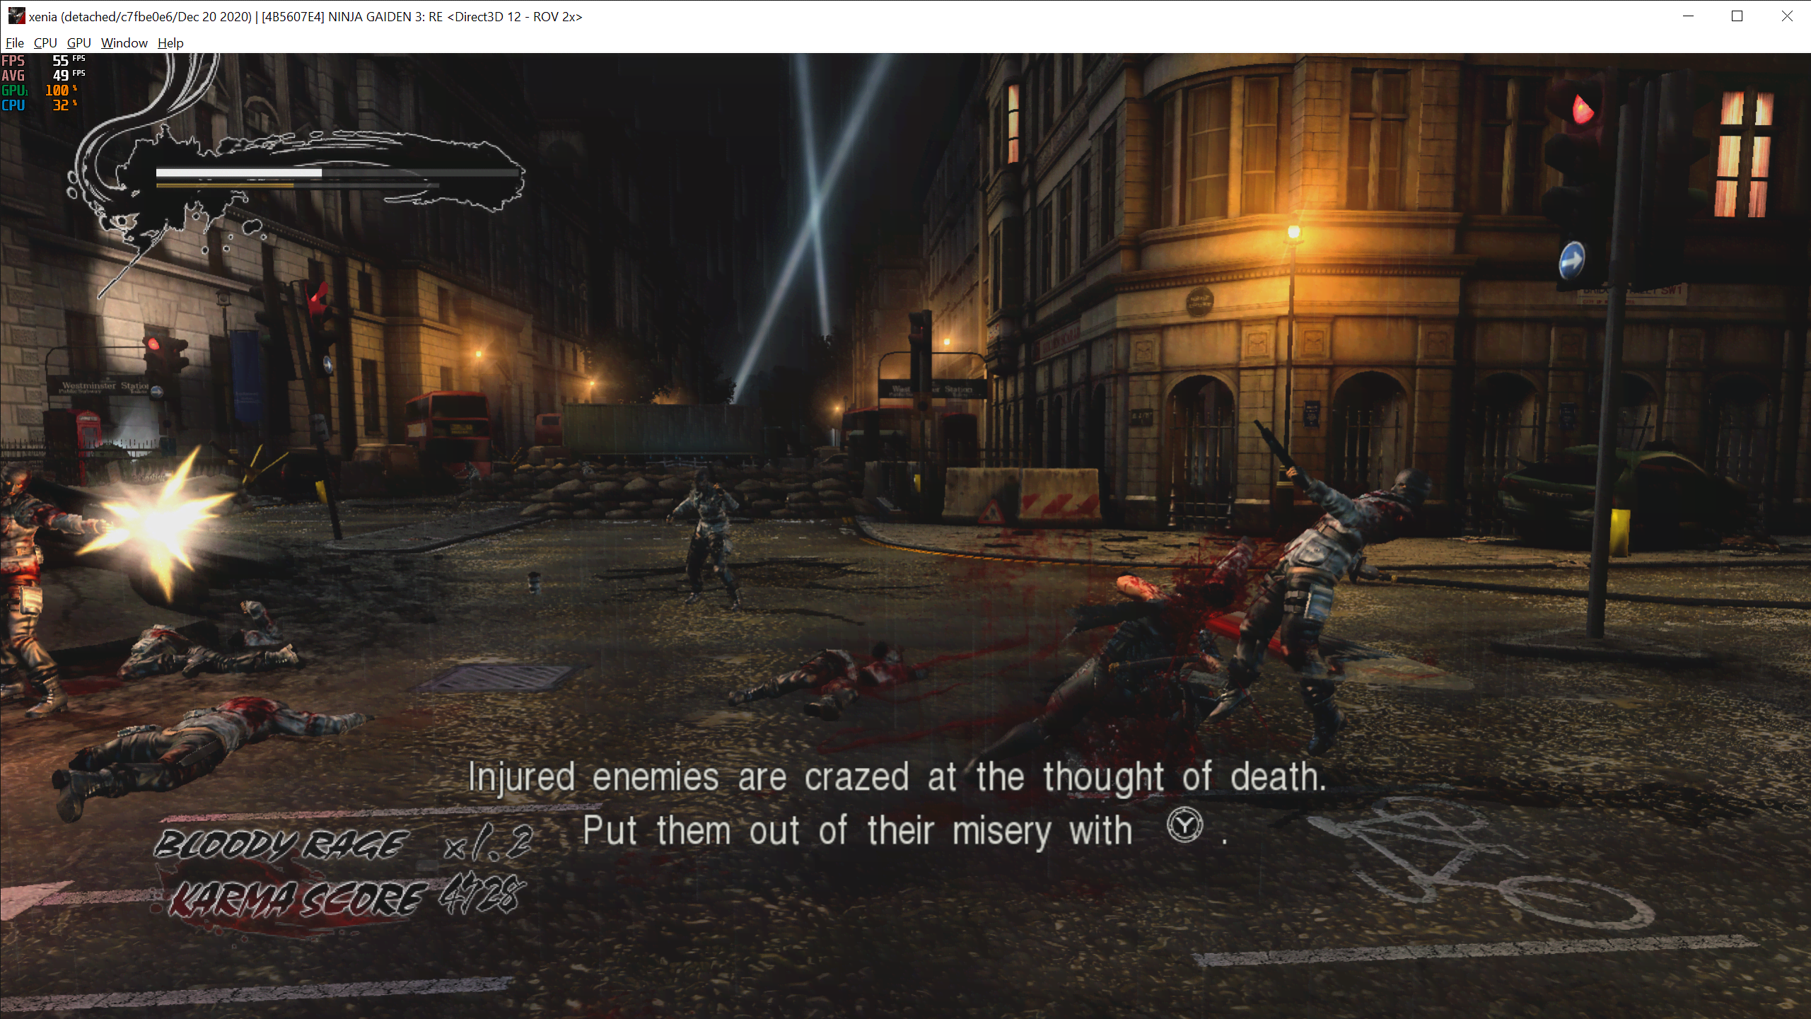The height and width of the screenshot is (1019, 1811).
Task: Click the CPU usage value 32
Action: click(x=61, y=105)
